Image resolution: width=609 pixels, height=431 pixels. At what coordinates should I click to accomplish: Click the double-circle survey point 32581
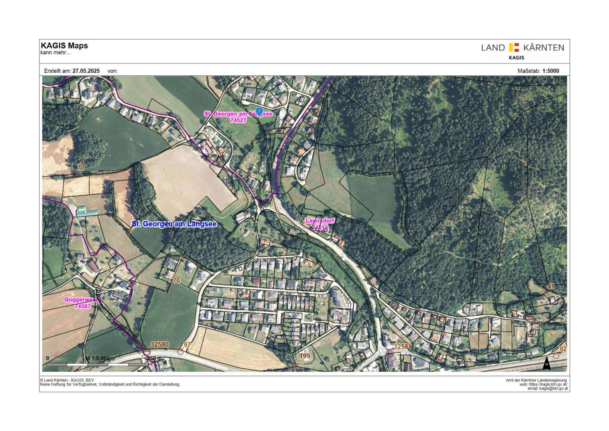[x=390, y=354]
